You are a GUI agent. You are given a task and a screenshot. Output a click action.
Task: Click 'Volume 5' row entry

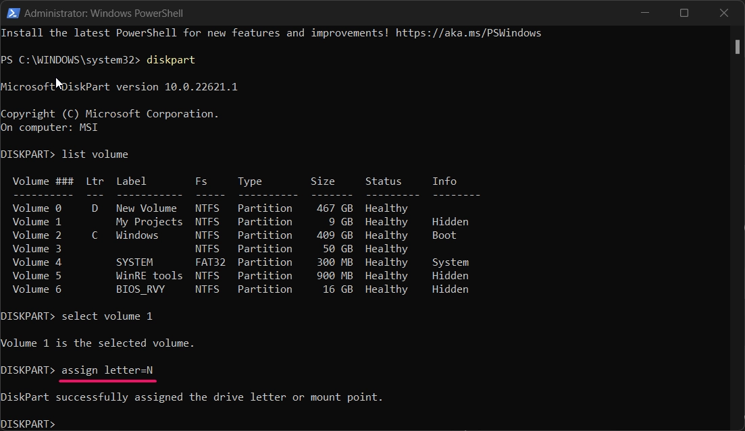click(36, 276)
